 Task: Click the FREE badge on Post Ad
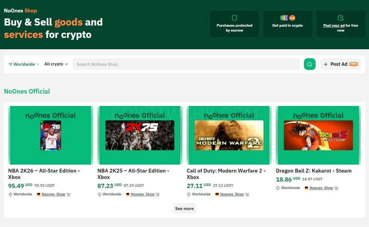[354, 64]
